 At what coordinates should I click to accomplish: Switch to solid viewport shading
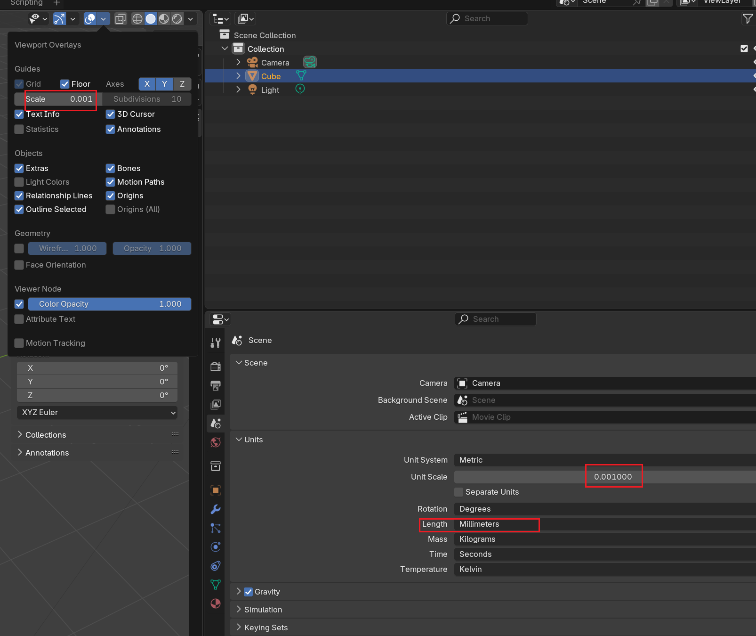click(x=151, y=19)
